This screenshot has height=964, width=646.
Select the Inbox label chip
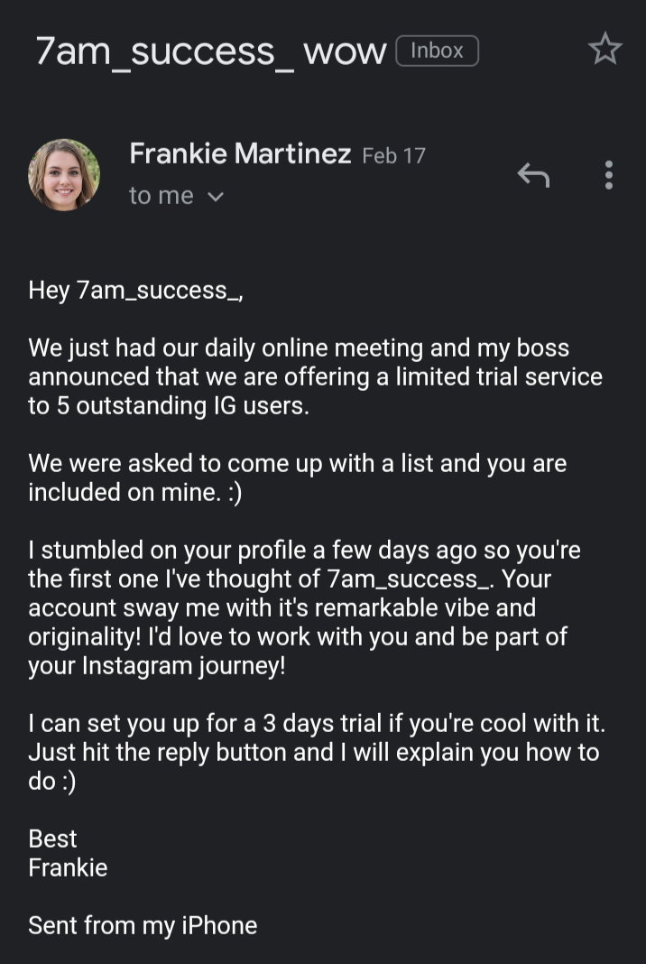pos(437,51)
